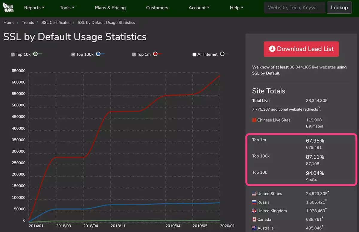Screen dimensions: 359x232
Task: Click the Download Lead List button
Action: pos(301,49)
